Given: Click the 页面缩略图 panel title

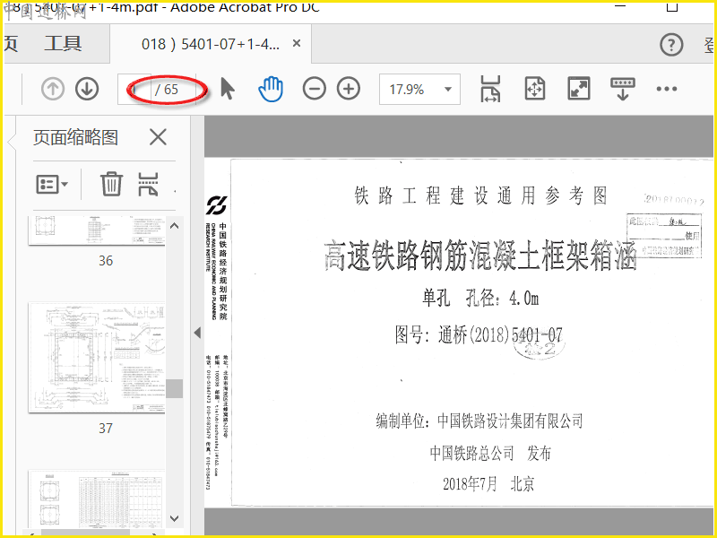Looking at the screenshot, I should (x=75, y=137).
